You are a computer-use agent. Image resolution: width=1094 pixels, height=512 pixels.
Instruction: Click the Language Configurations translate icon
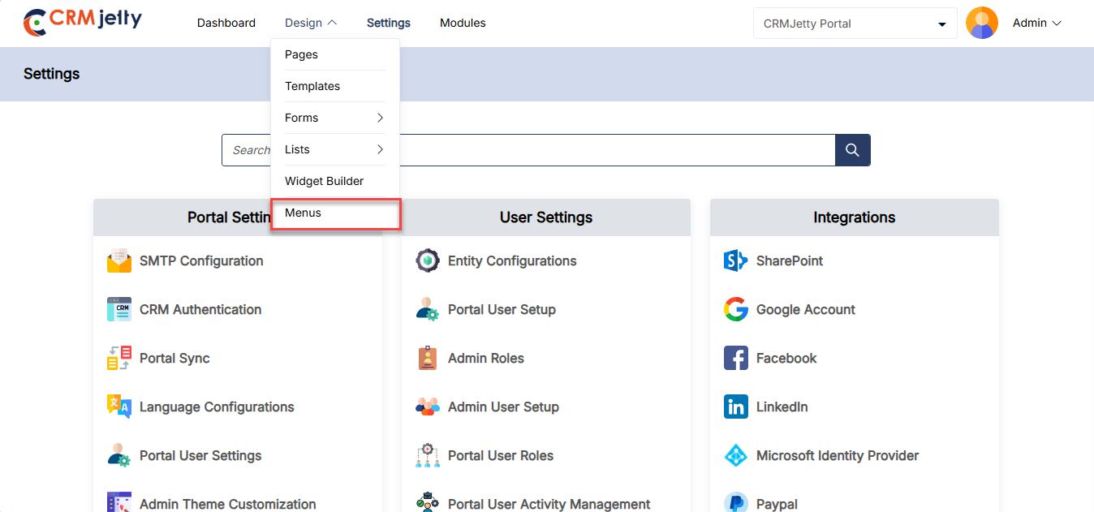coord(119,407)
